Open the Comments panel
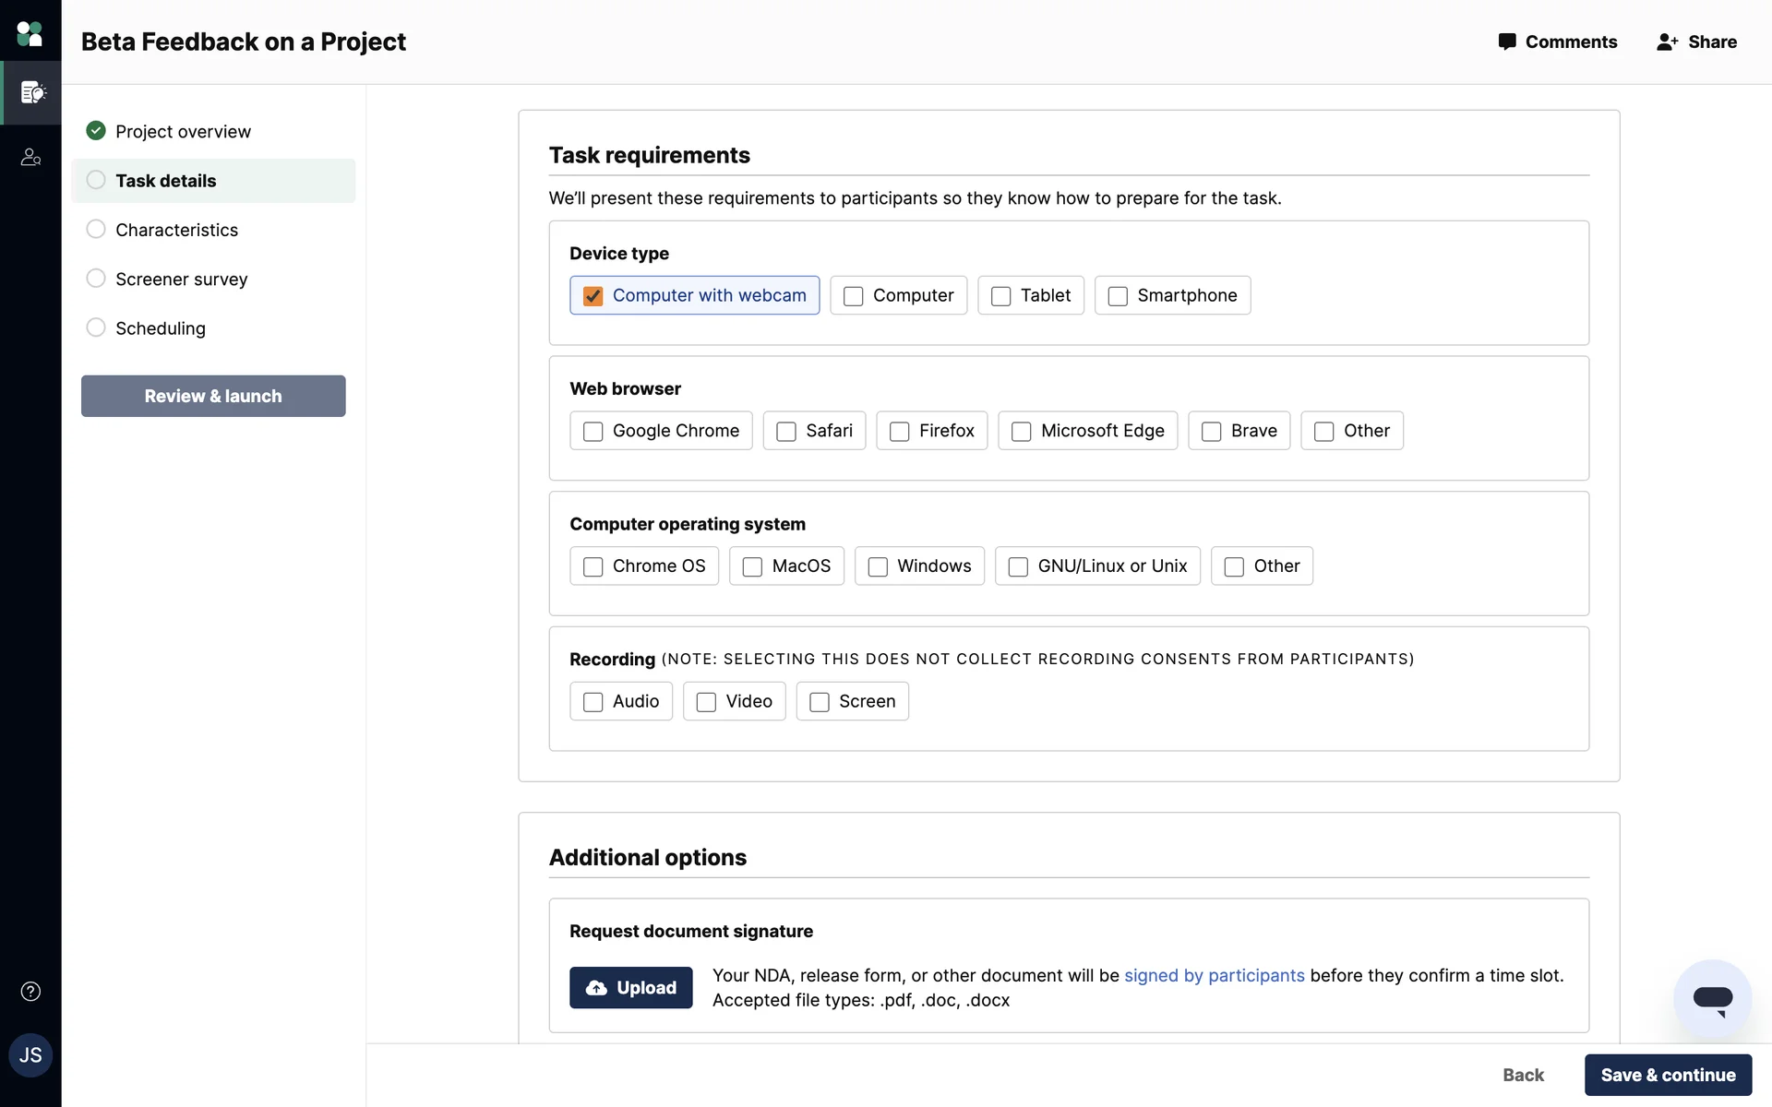Image resolution: width=1772 pixels, height=1107 pixels. point(1558,42)
